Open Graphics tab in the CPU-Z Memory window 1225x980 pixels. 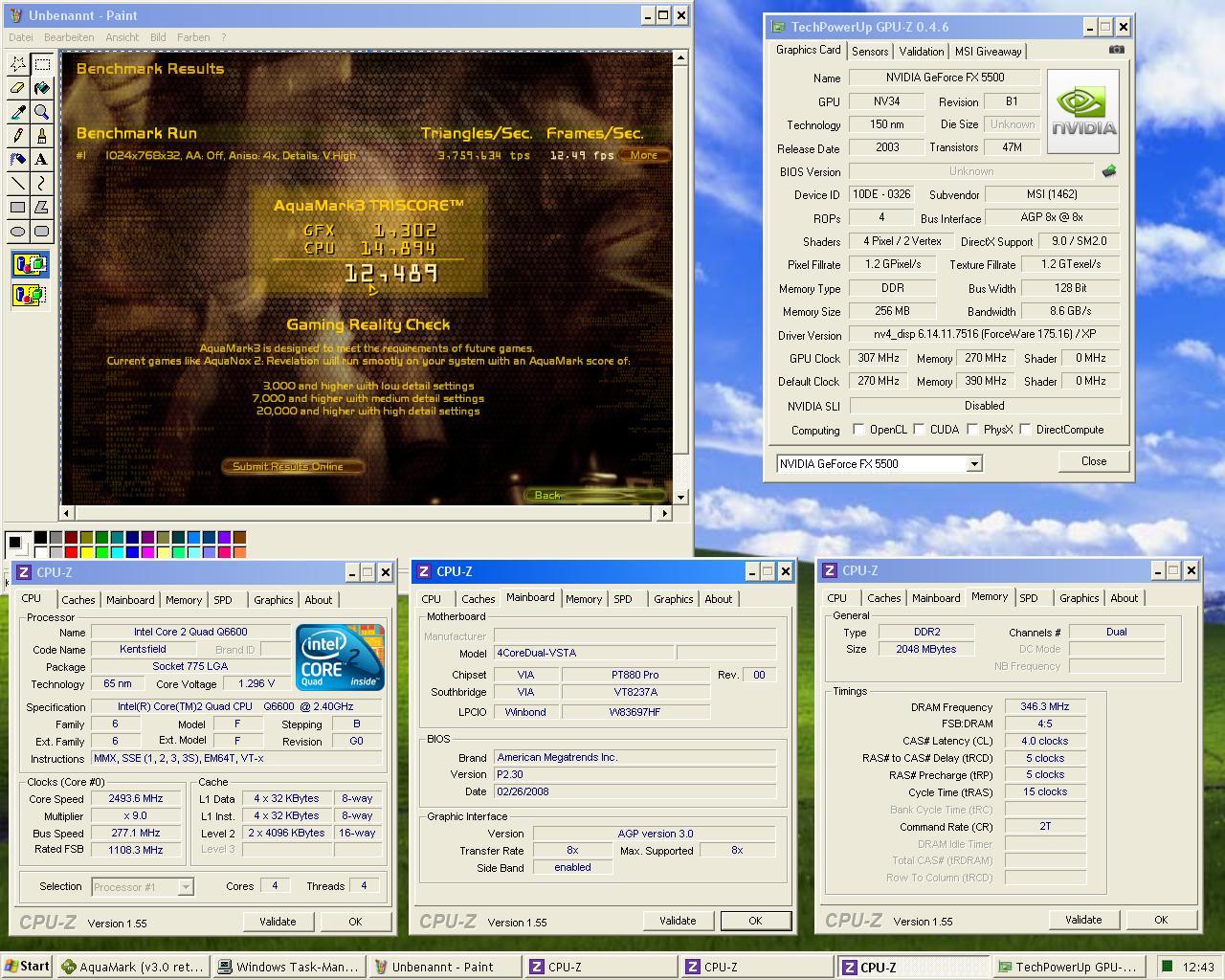(x=1079, y=598)
